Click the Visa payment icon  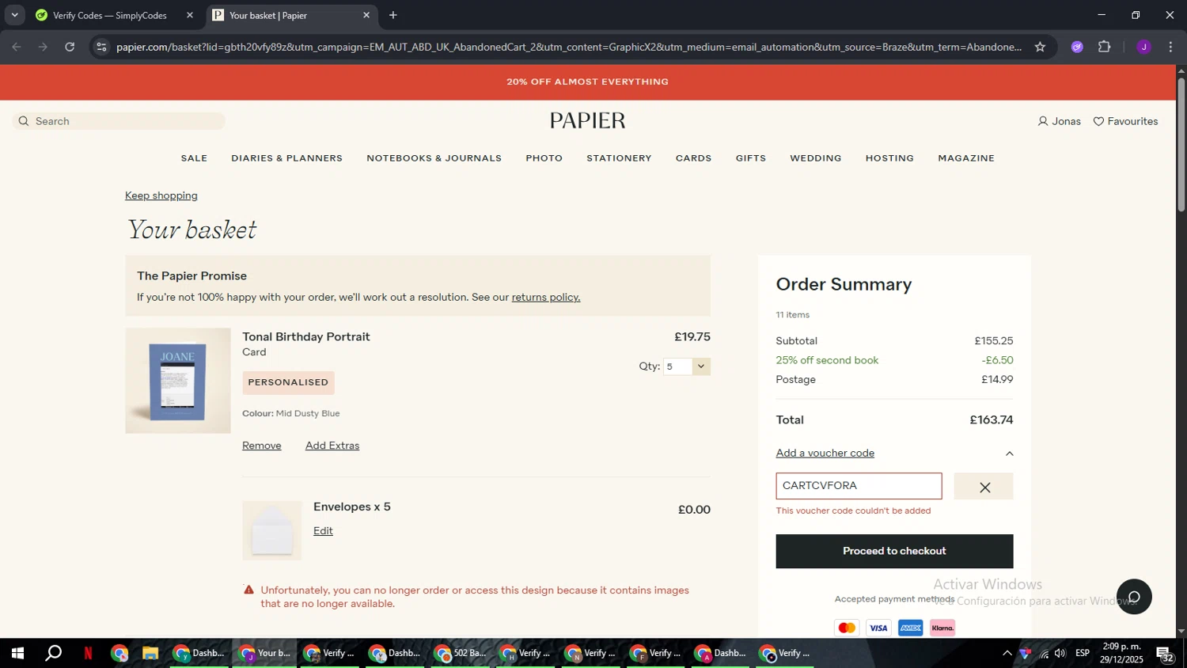[878, 628]
